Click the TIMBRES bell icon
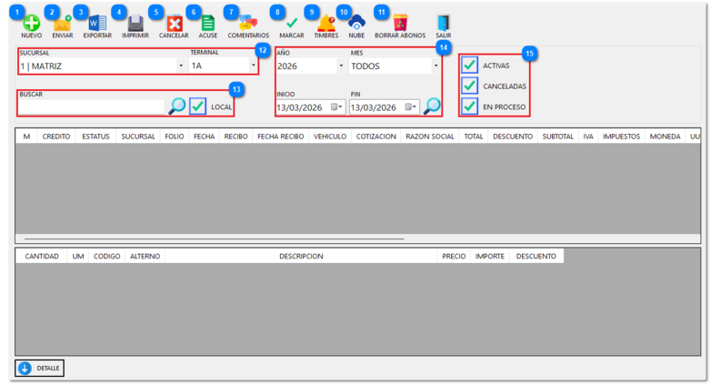This screenshot has width=711, height=385. pos(326,23)
